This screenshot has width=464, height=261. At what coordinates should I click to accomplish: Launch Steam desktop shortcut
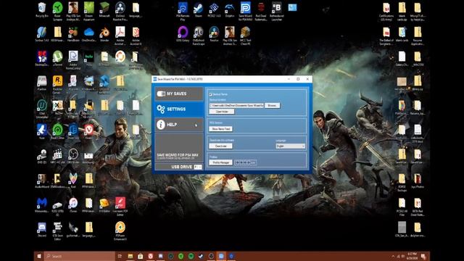coord(198,9)
